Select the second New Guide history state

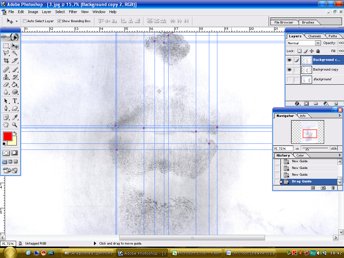click(300, 168)
